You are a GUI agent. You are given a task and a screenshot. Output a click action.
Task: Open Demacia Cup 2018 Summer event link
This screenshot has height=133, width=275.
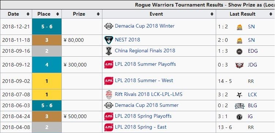[x=147, y=105]
